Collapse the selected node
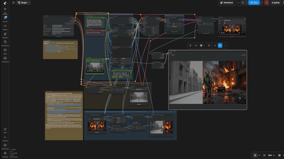 209,45
